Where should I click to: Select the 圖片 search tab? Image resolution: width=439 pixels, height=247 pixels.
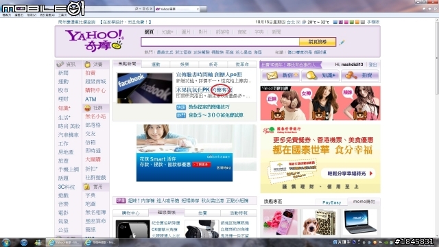pyautogui.click(x=186, y=32)
